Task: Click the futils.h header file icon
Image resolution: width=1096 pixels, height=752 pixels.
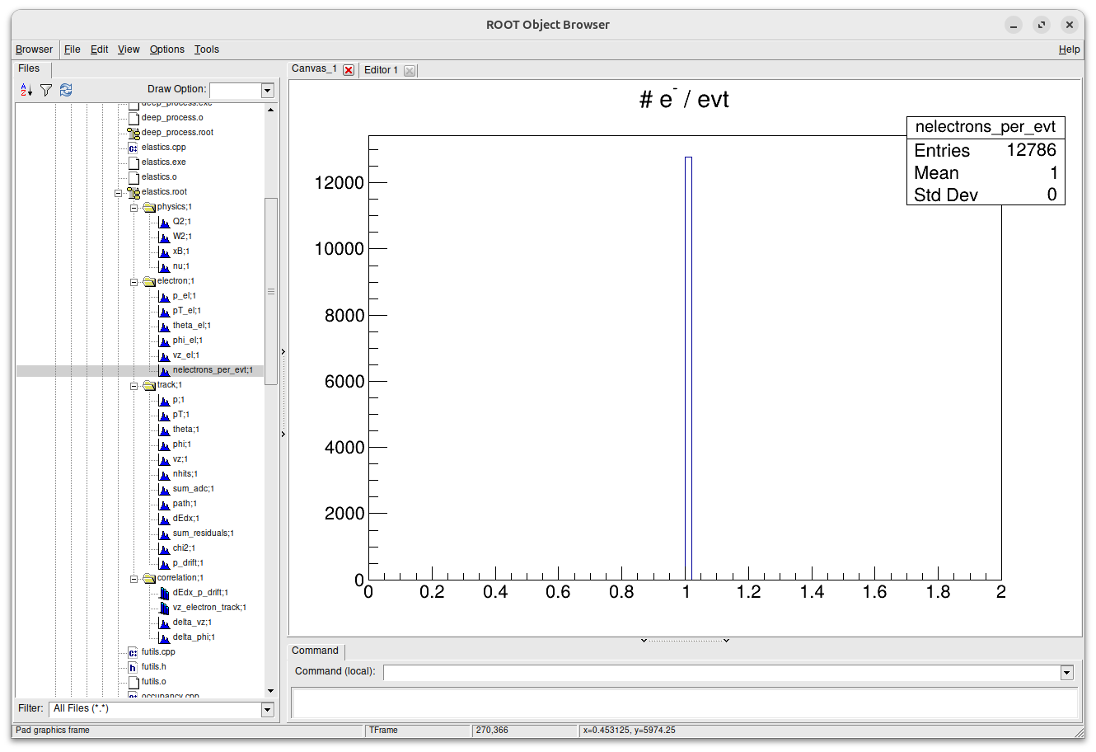Action: (133, 667)
